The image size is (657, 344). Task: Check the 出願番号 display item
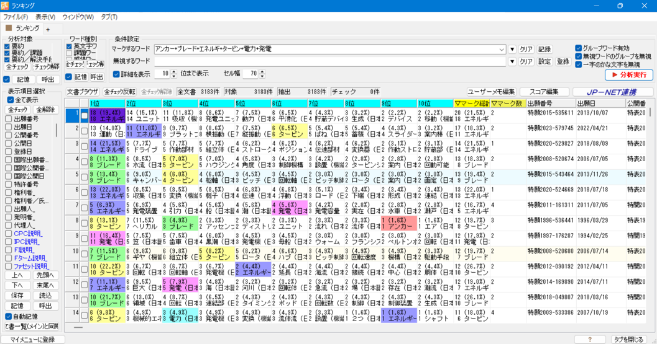point(8,119)
